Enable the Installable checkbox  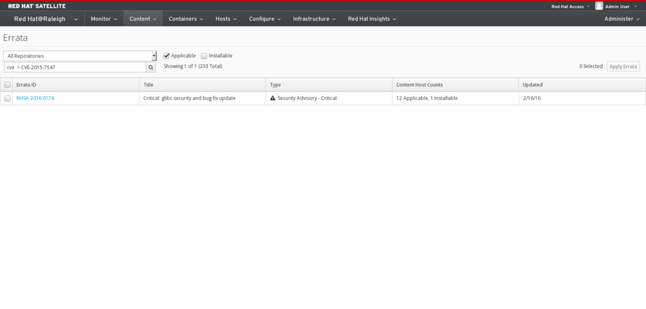(204, 56)
